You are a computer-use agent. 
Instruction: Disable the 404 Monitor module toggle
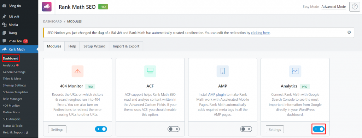coord(101,129)
